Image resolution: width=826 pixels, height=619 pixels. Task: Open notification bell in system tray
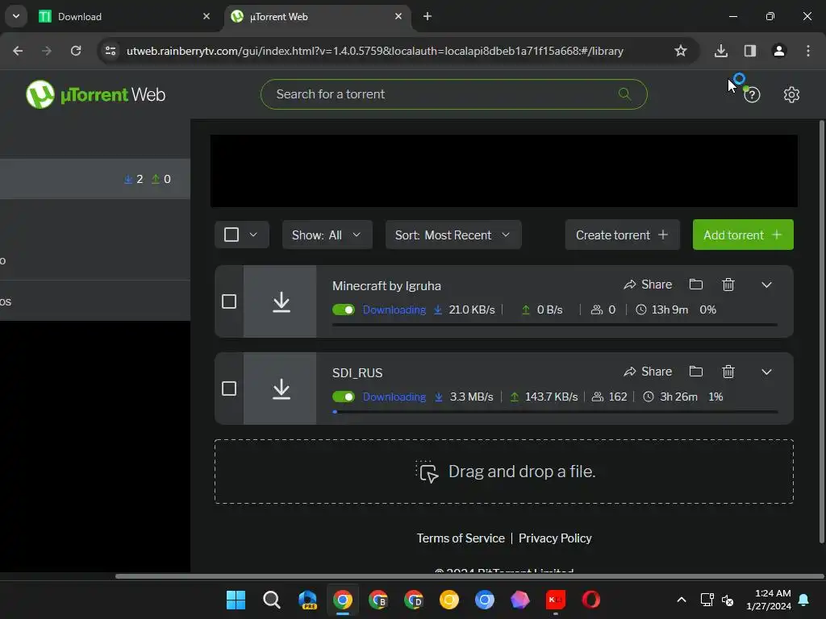pyautogui.click(x=804, y=600)
